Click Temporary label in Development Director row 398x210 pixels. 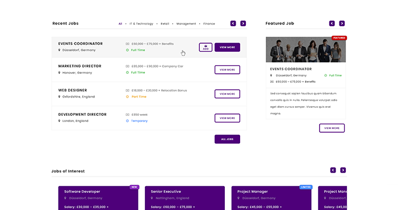[139, 121]
